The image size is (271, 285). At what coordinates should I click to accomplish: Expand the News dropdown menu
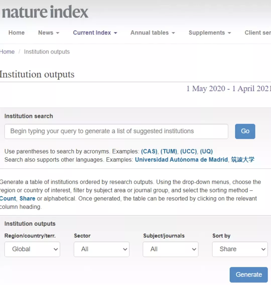tap(48, 33)
